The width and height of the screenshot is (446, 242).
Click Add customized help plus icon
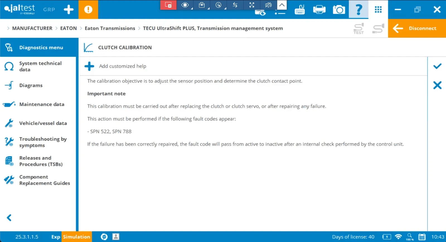coord(89,66)
